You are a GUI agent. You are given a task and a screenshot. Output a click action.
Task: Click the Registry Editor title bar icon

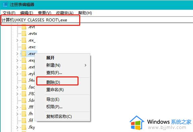[5, 5]
